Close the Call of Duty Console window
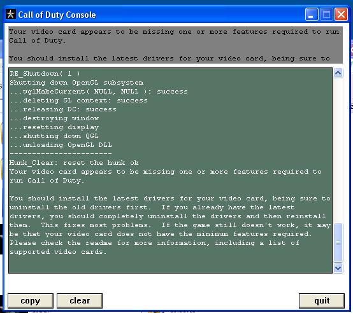Image resolution: width=353 pixels, height=313 pixels. (341, 15)
